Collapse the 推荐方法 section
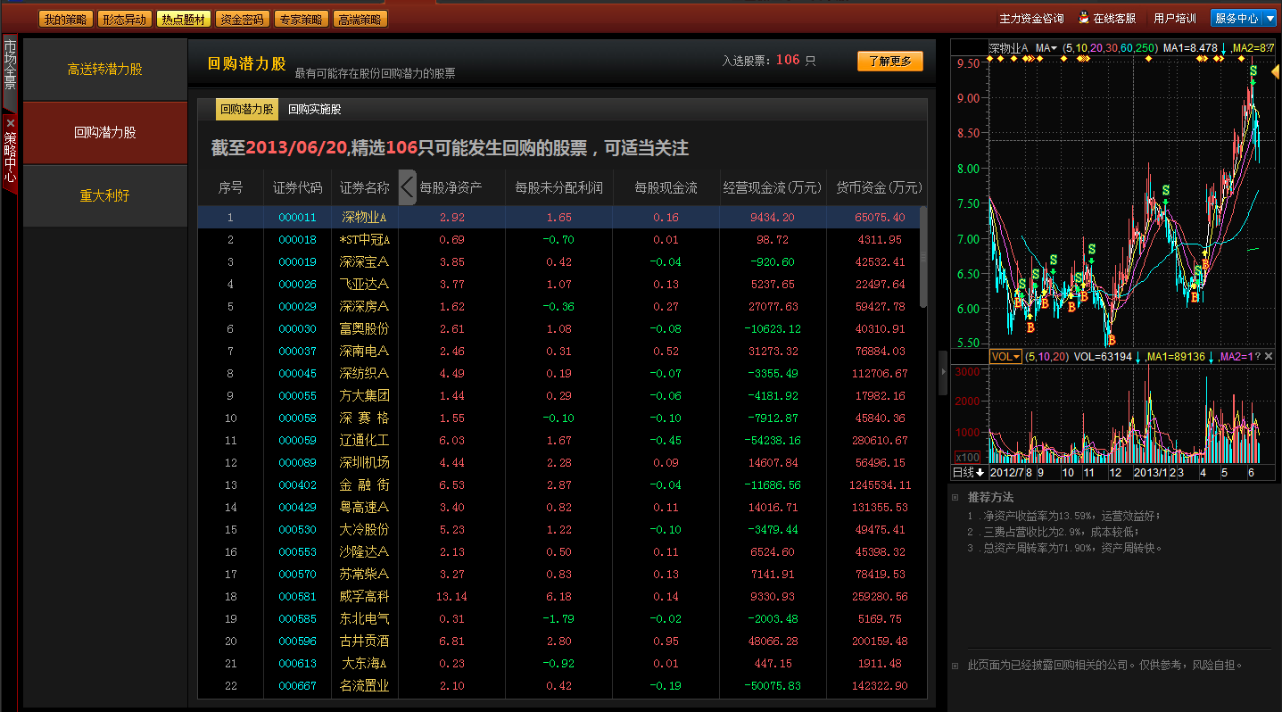Screen dimensions: 1282x712 click(x=955, y=497)
